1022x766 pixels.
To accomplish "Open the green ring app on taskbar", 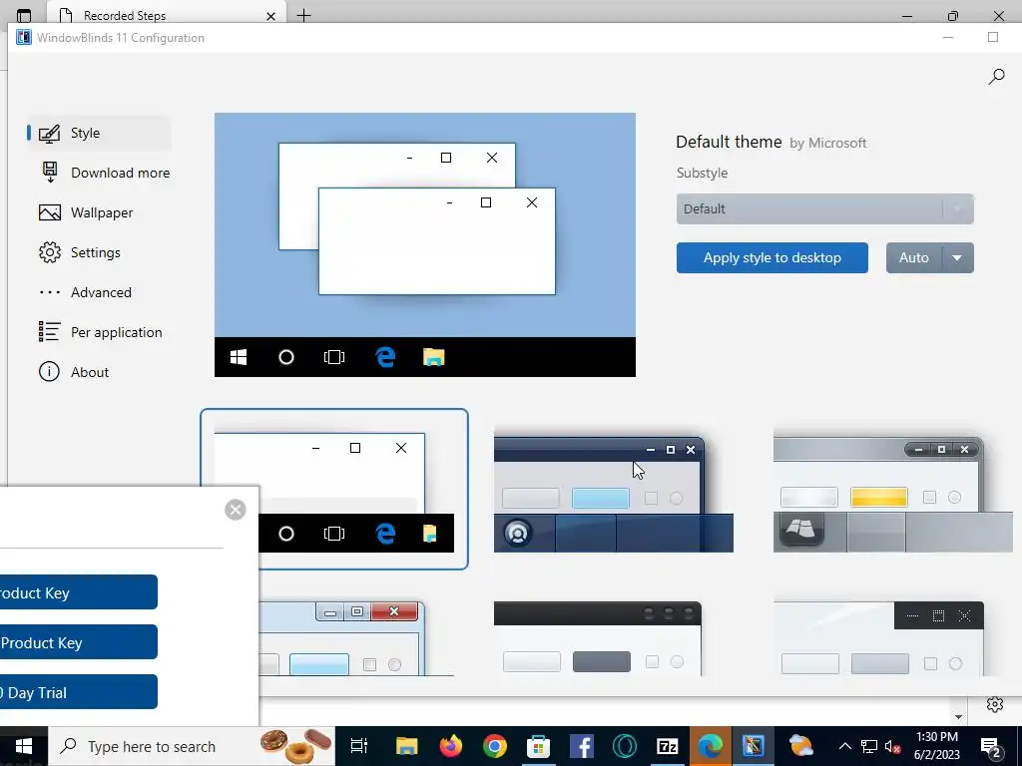I will tap(625, 746).
